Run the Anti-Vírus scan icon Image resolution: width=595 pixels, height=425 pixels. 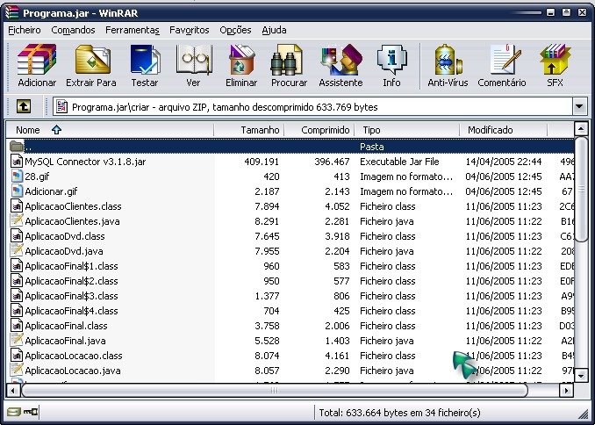click(448, 60)
